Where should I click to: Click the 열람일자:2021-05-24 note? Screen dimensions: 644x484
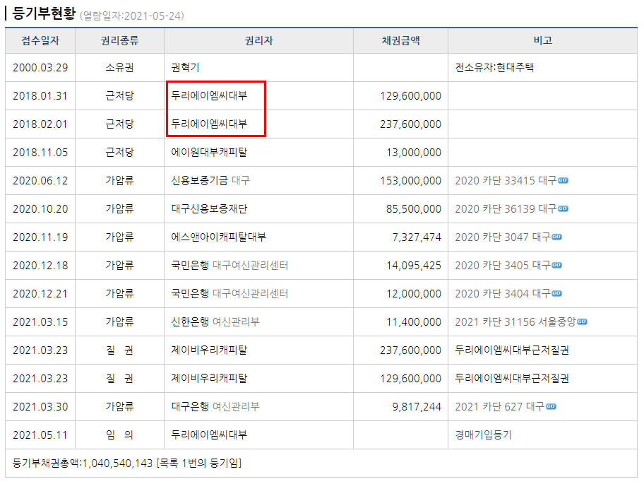point(132,16)
